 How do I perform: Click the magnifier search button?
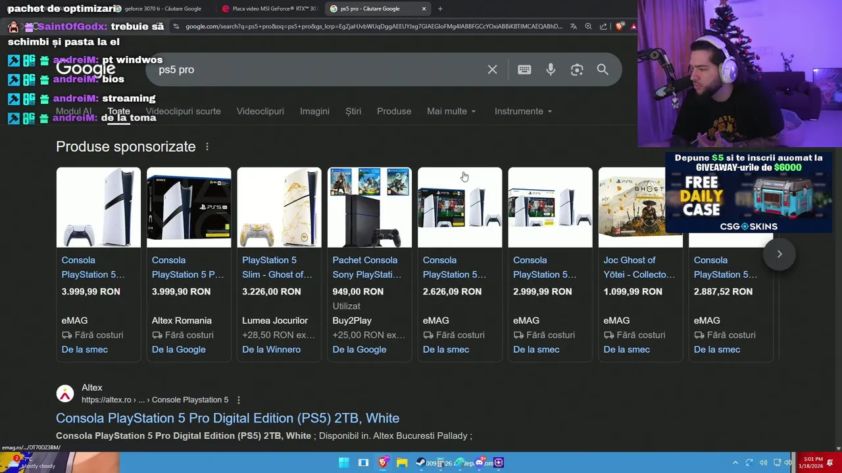(x=603, y=70)
